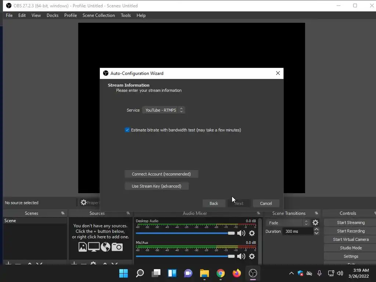Open the Windows Start menu
Screen dimensions: 376x282
[124, 273]
